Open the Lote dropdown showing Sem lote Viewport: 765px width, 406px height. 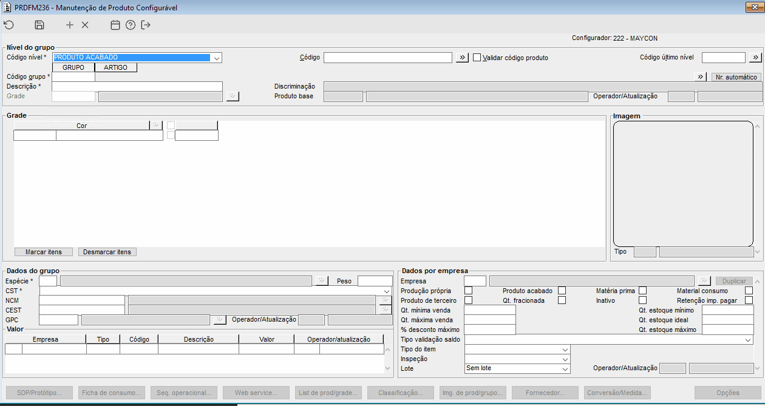(517, 368)
